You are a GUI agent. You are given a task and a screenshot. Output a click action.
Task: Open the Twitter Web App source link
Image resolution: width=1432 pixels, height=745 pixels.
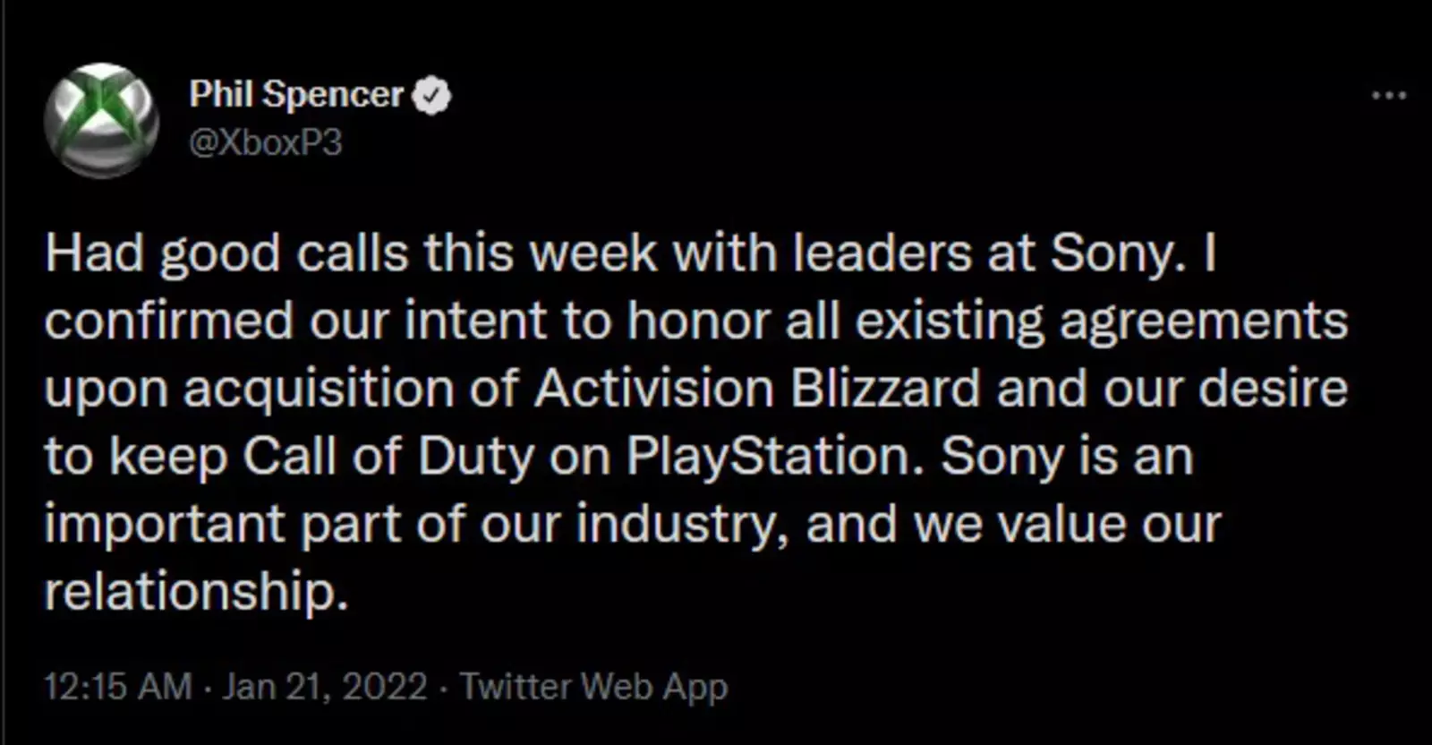(x=593, y=687)
